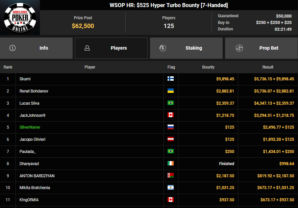This screenshot has height=208, width=298.
Task: Select player SilverName in the list
Action: click(30, 127)
